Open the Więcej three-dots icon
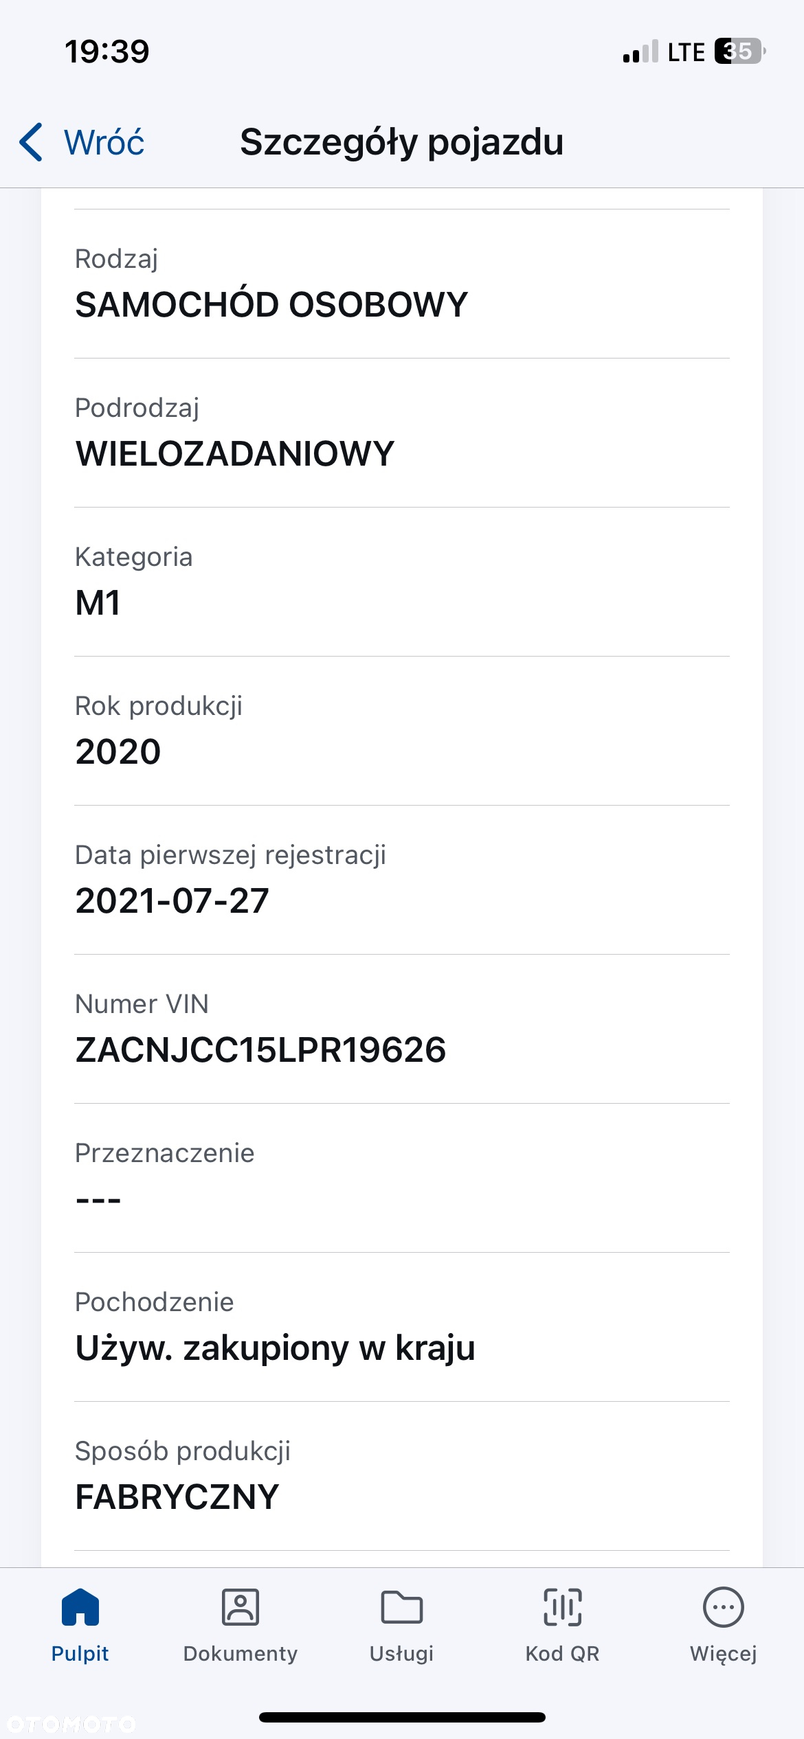The image size is (804, 1739). 724,1607
